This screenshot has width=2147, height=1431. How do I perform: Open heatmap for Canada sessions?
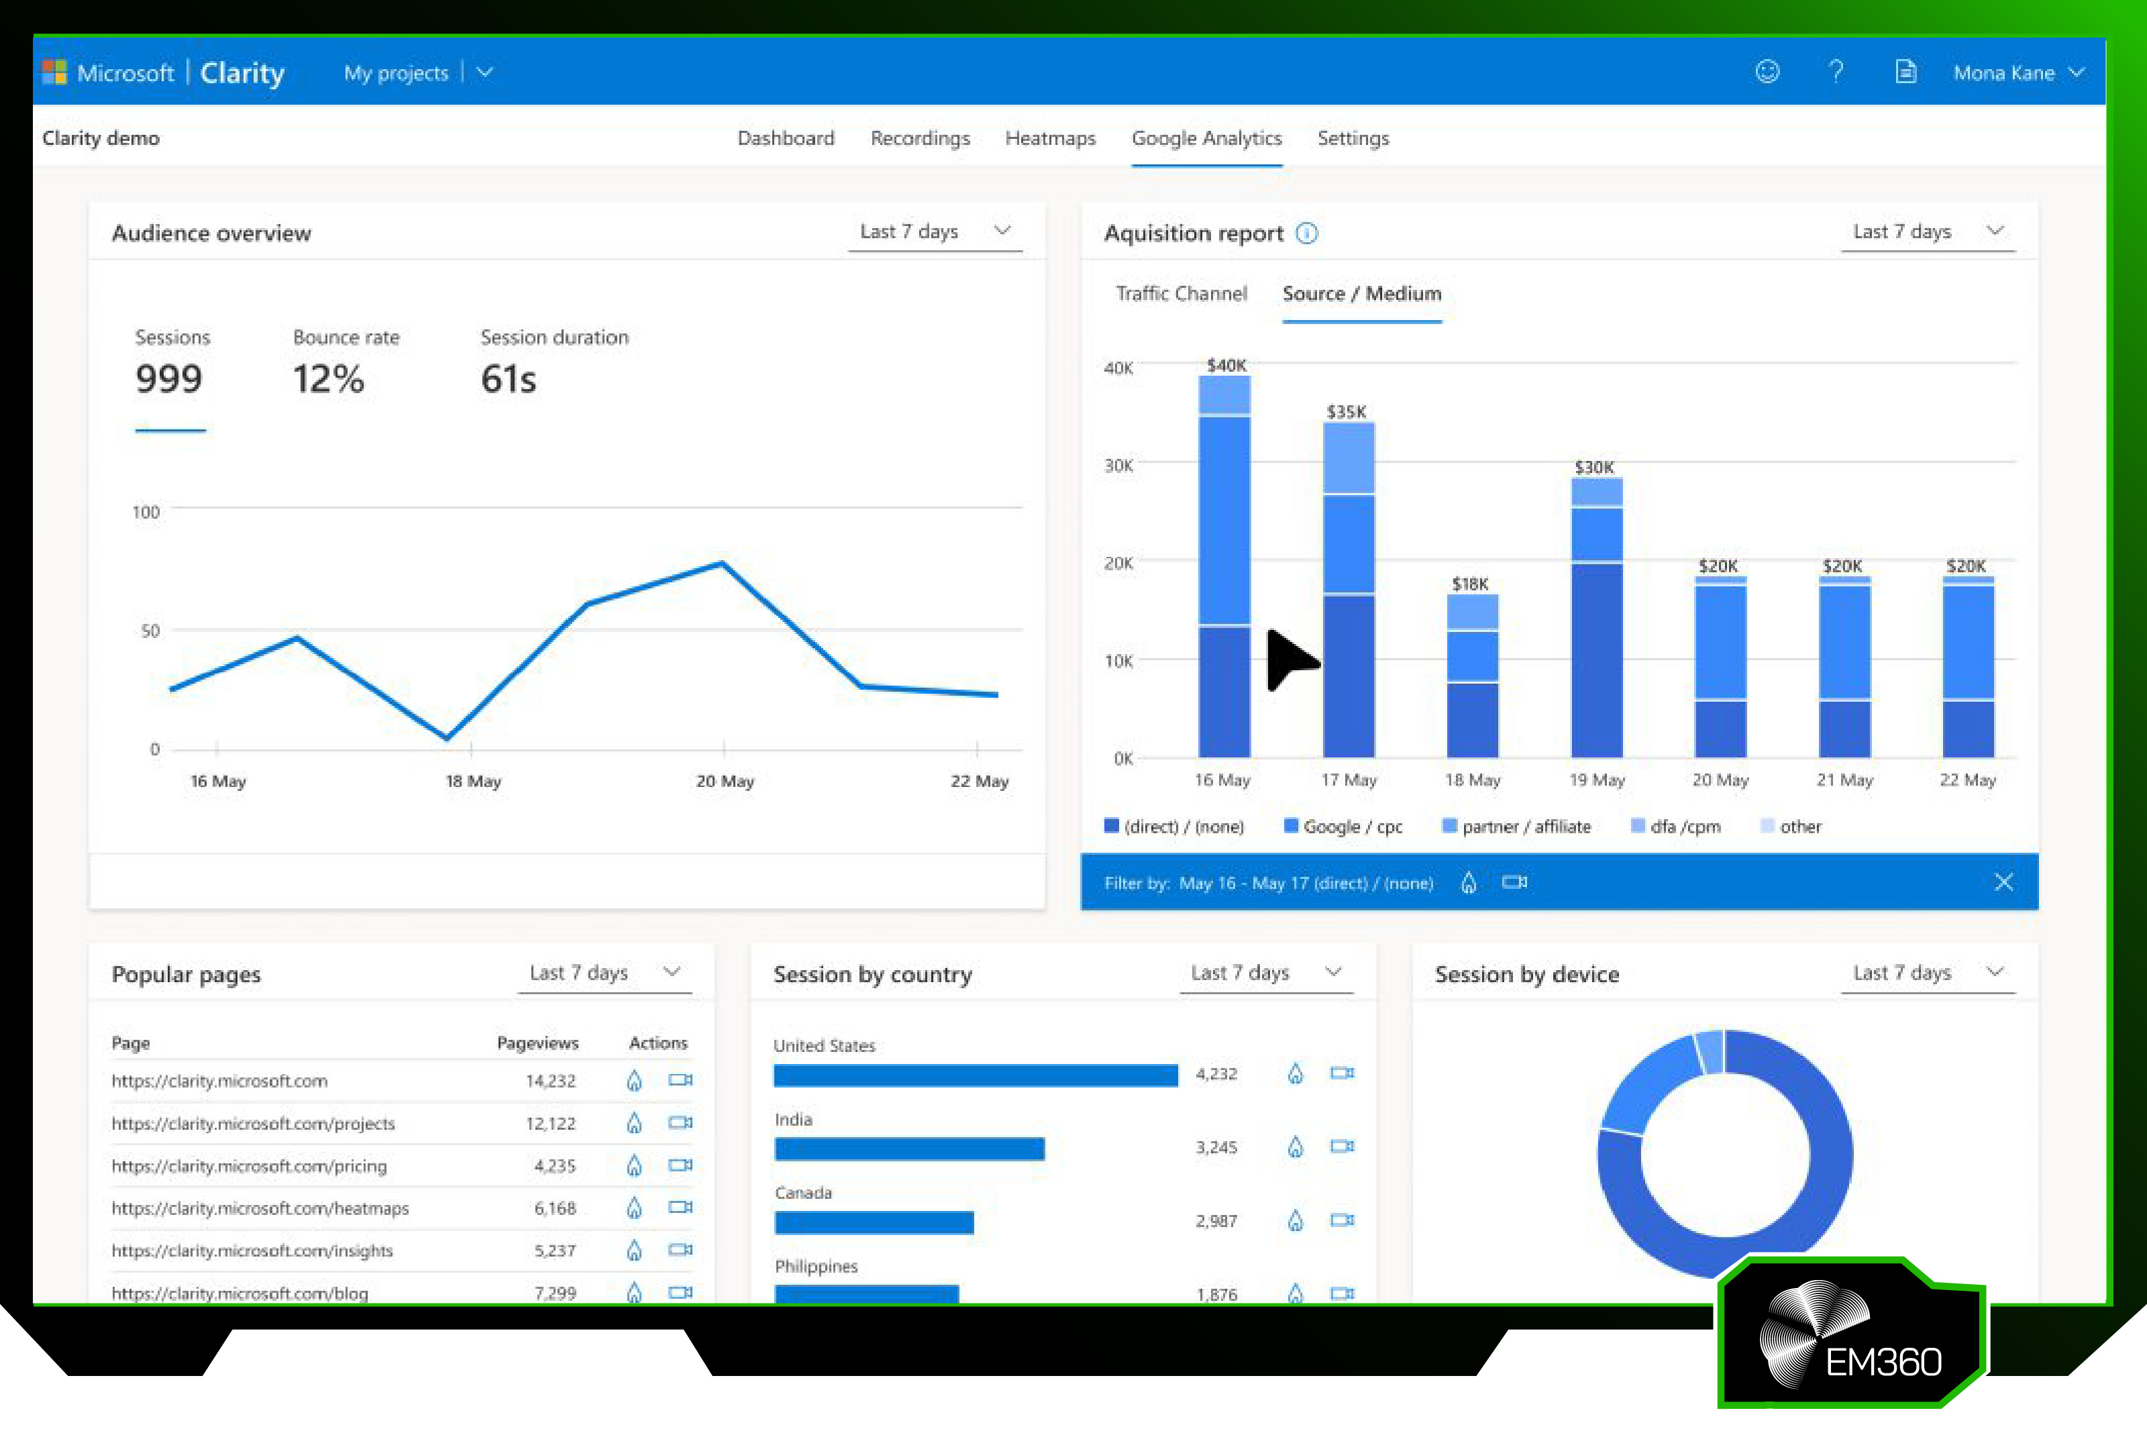pos(1295,1220)
